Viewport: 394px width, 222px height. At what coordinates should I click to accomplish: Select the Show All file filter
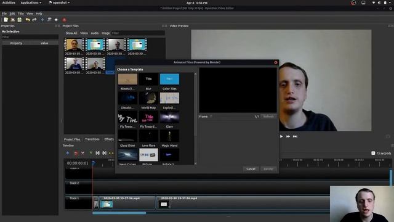71,33
